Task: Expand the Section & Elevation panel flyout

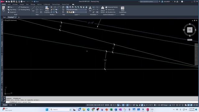Action: pyautogui.click(x=109, y=15)
